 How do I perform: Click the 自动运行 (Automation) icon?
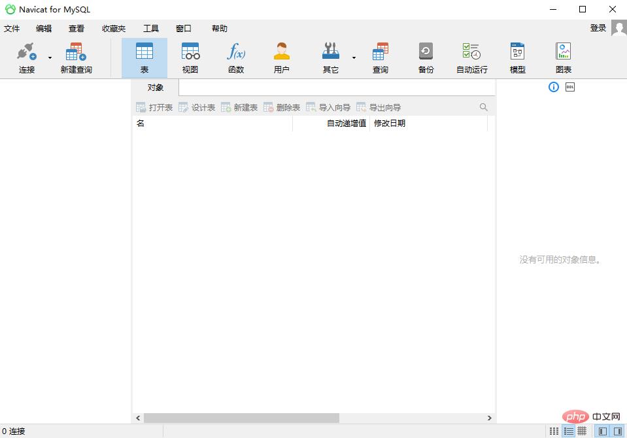coord(471,58)
